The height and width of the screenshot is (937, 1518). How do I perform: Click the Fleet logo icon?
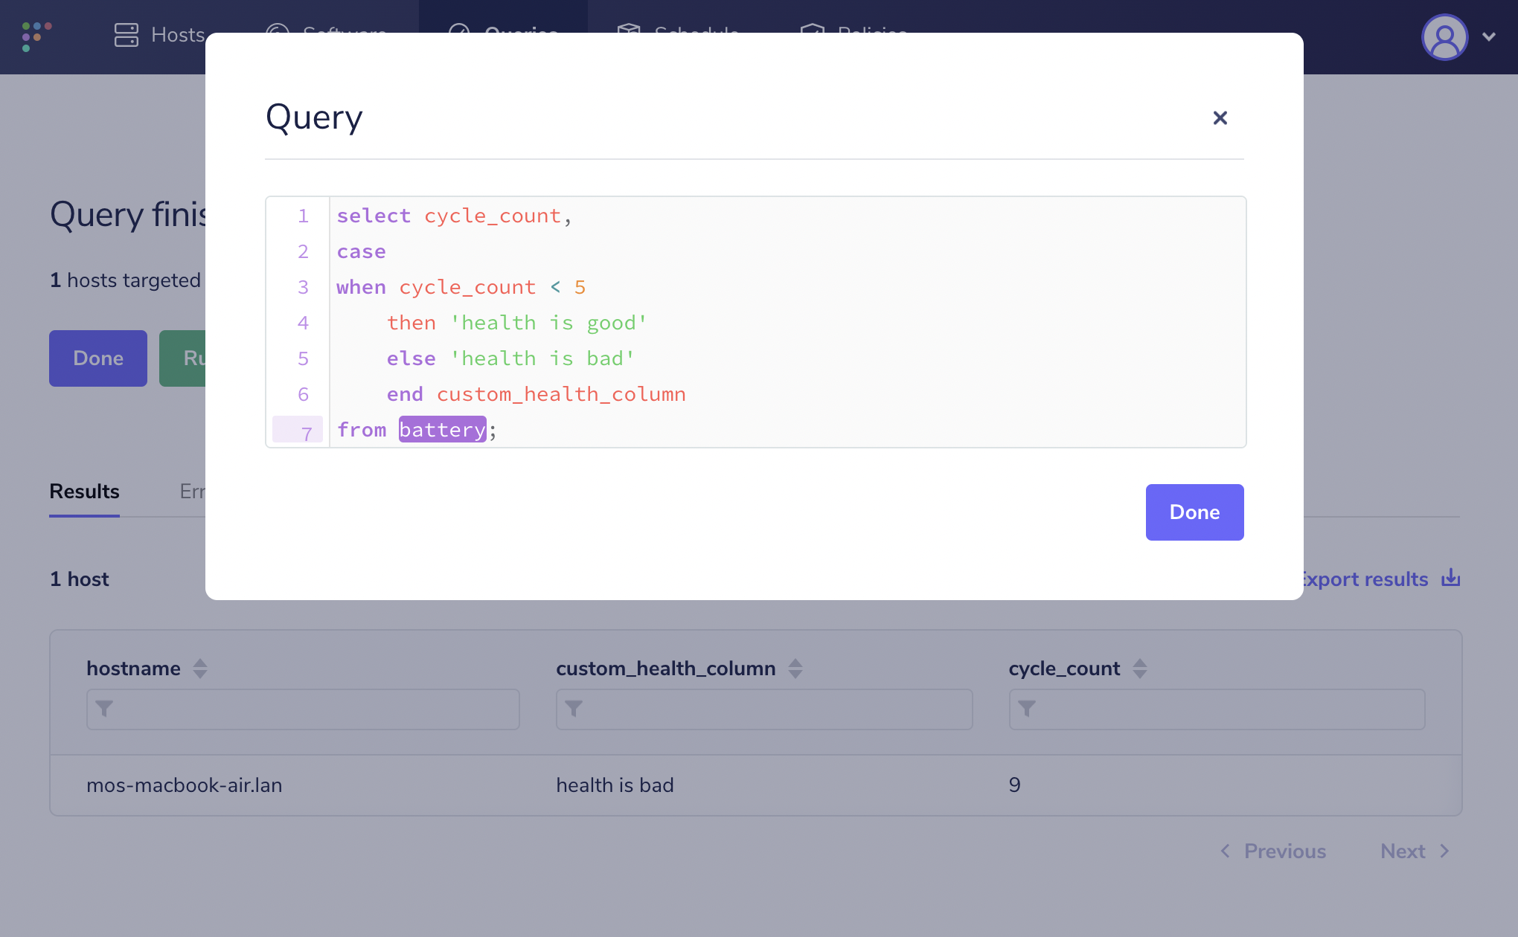[36, 36]
